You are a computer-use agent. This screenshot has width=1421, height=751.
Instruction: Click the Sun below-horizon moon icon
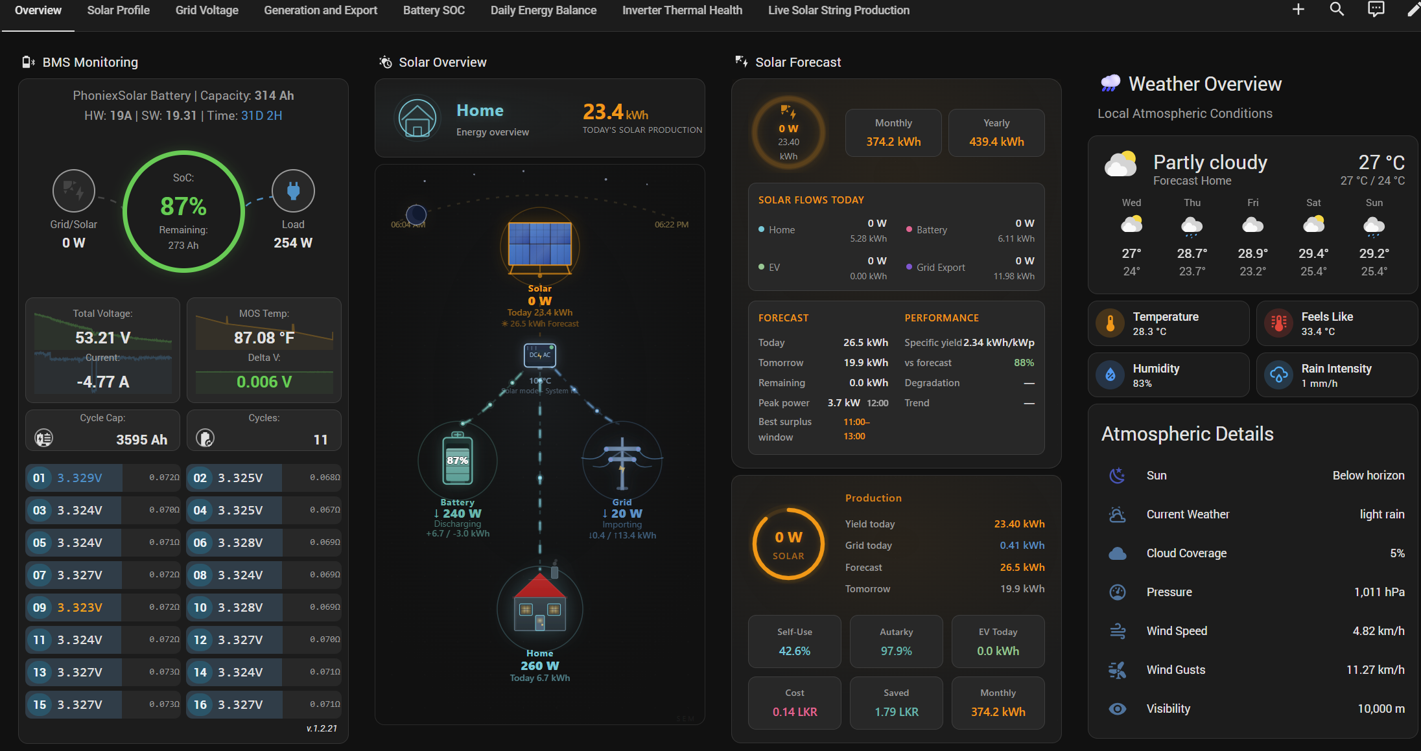(x=1118, y=476)
